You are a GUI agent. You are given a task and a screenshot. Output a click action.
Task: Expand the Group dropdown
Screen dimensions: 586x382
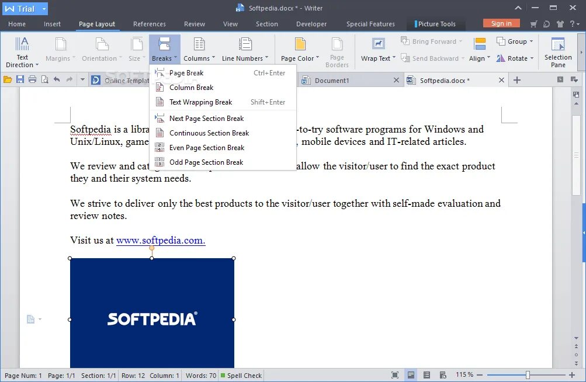point(531,41)
